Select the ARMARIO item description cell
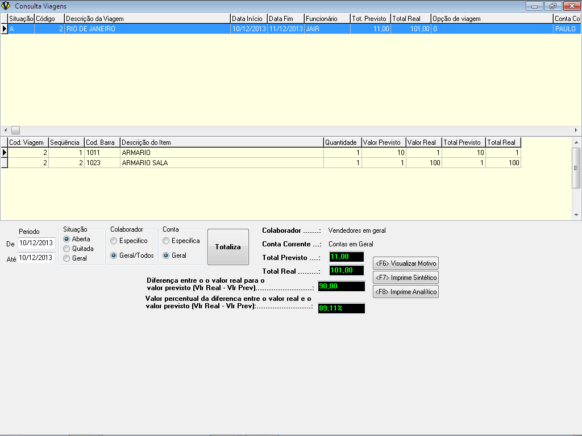The image size is (582, 436). click(222, 153)
